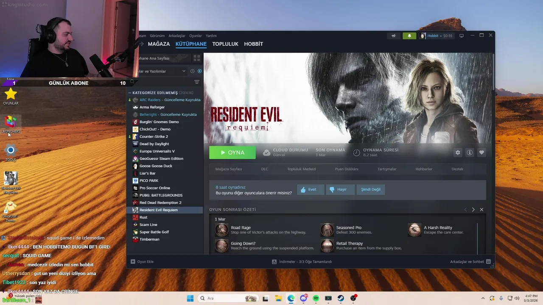
Task: Go to next post-game summary page
Action: click(473, 210)
